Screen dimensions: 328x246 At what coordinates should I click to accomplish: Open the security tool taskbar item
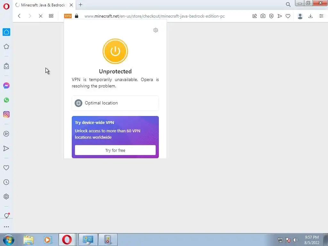click(x=108, y=240)
